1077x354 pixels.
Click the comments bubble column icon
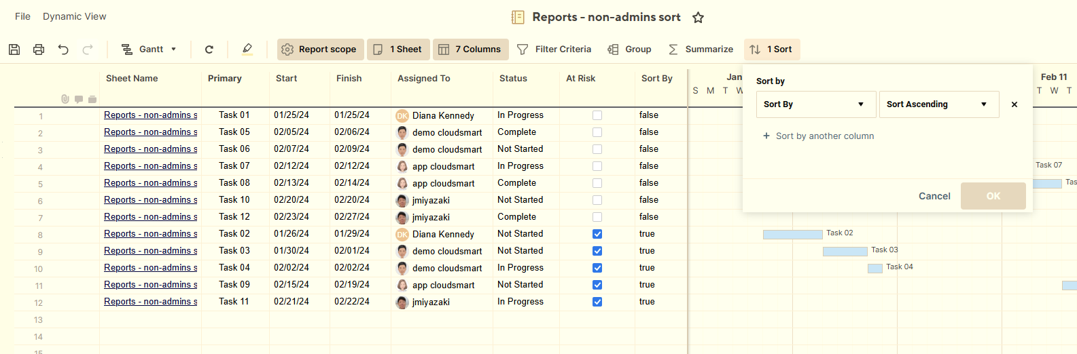point(79,99)
